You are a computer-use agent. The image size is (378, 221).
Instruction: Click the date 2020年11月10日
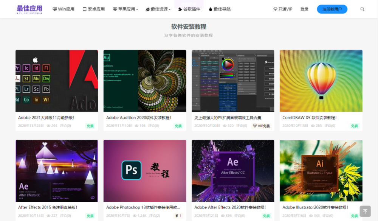tap(119, 126)
